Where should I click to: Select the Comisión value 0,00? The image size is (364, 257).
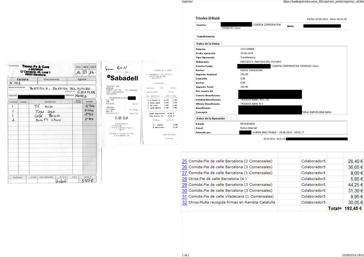[243, 79]
